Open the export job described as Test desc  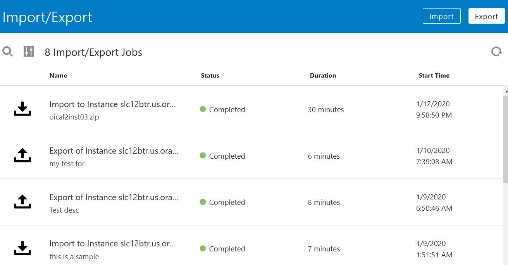pyautogui.click(x=114, y=197)
